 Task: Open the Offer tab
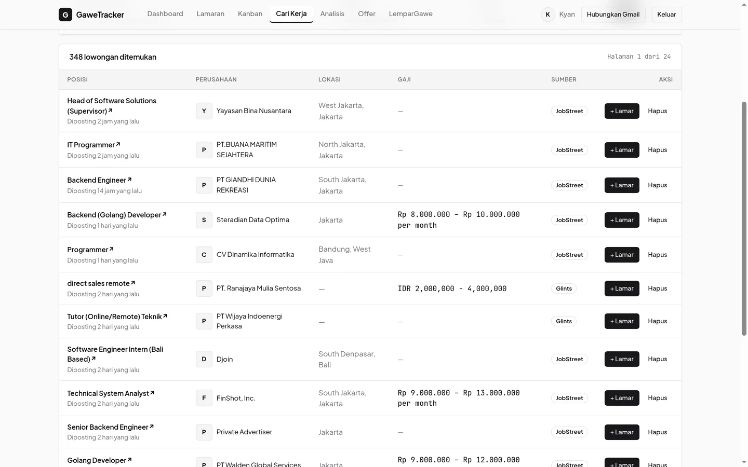367,14
